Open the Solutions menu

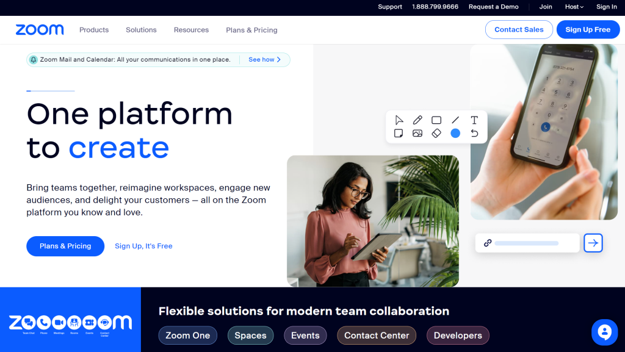point(141,30)
